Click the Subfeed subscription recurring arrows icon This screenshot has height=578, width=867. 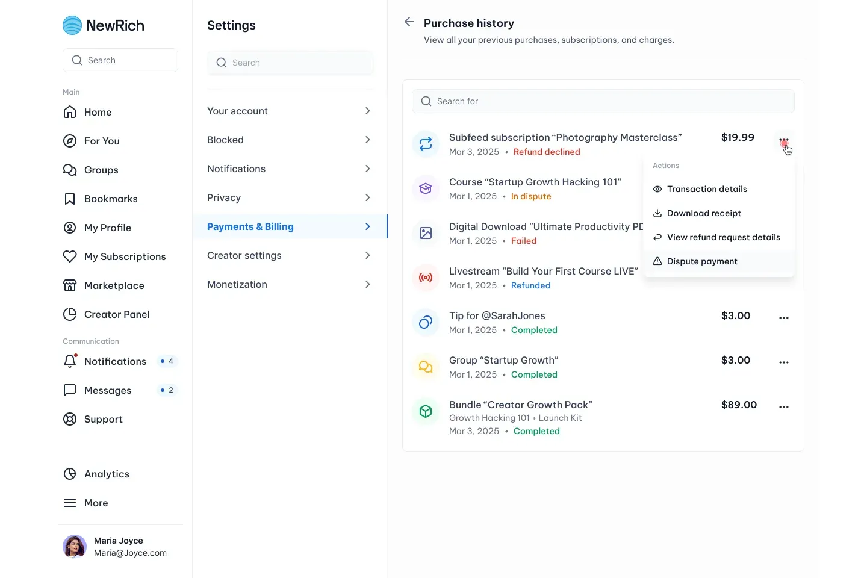coord(426,144)
